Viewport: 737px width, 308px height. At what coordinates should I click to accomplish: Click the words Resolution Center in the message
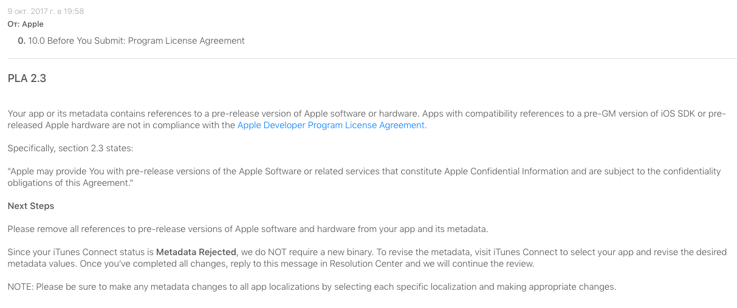(383, 264)
